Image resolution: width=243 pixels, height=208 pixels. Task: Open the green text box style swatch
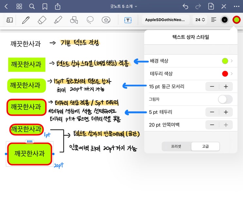tap(236, 20)
